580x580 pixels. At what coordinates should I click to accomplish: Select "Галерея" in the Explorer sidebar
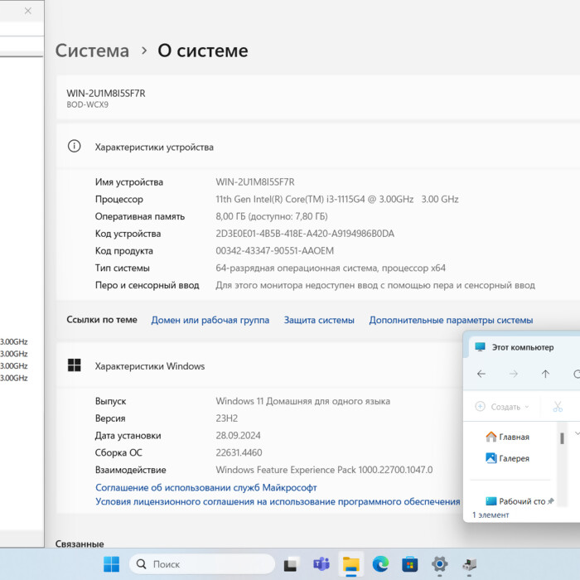tap(507, 458)
